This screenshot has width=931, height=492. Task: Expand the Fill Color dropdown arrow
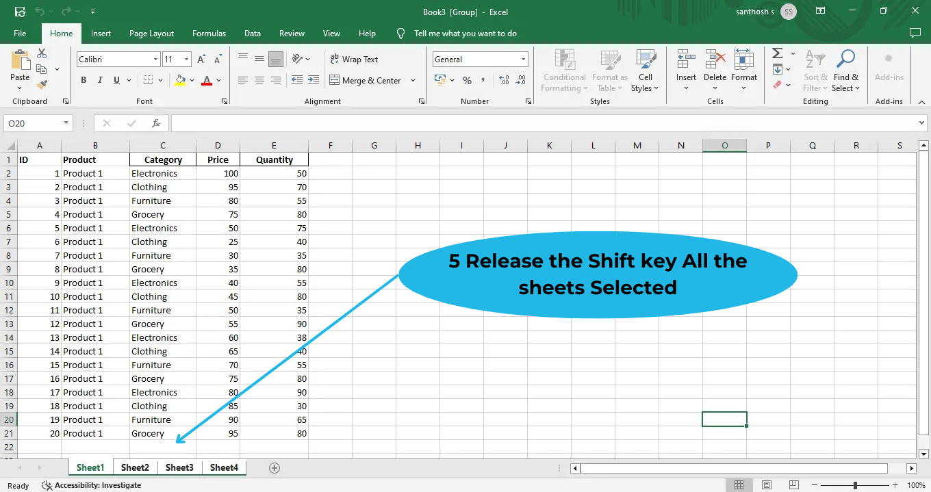192,80
